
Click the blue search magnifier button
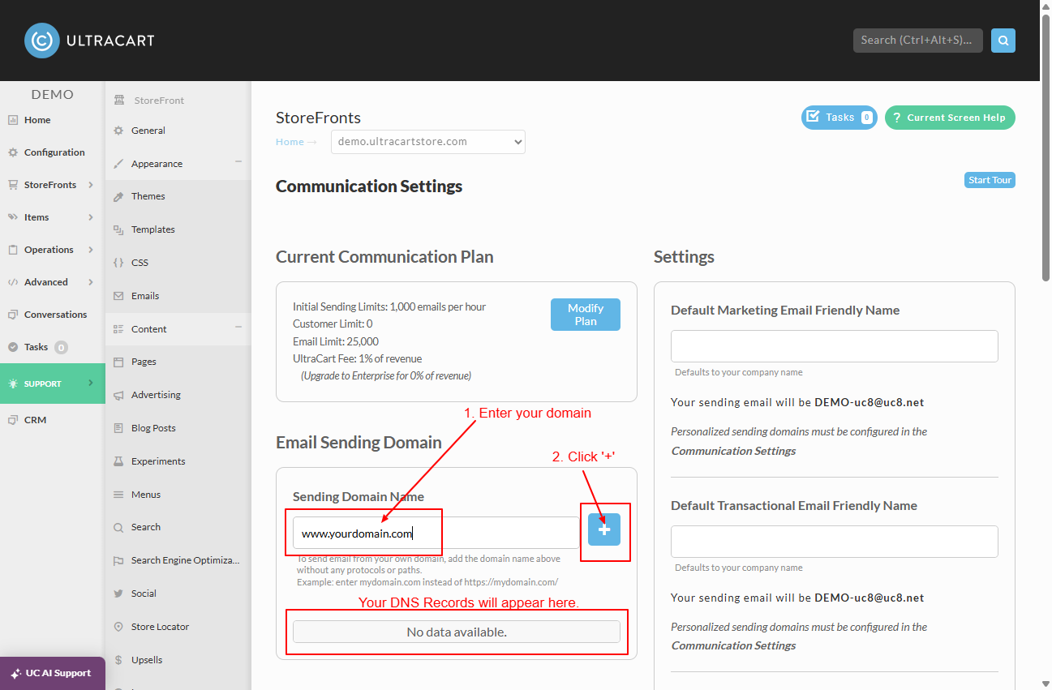pos(1003,40)
